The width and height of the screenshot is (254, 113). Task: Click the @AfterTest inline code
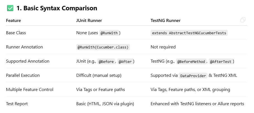point(220,62)
